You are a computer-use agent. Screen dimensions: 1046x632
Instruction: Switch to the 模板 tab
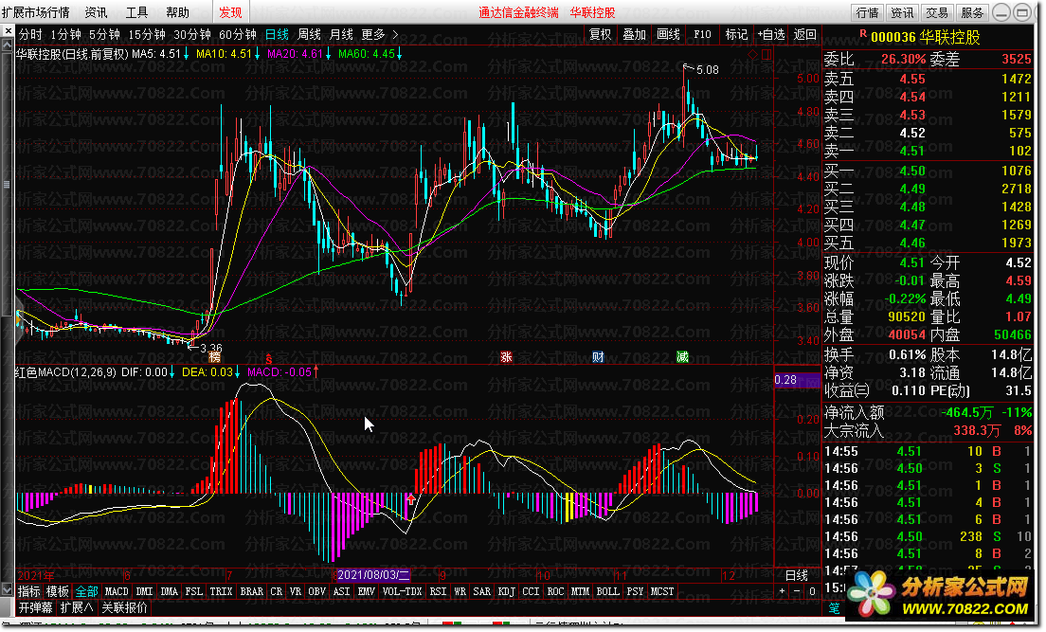click(x=58, y=591)
